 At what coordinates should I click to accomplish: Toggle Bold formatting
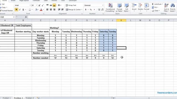pyautogui.click(x=16, y=10)
